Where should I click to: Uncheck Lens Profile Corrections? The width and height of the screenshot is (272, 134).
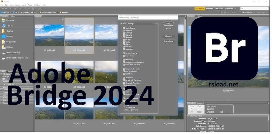124,80
